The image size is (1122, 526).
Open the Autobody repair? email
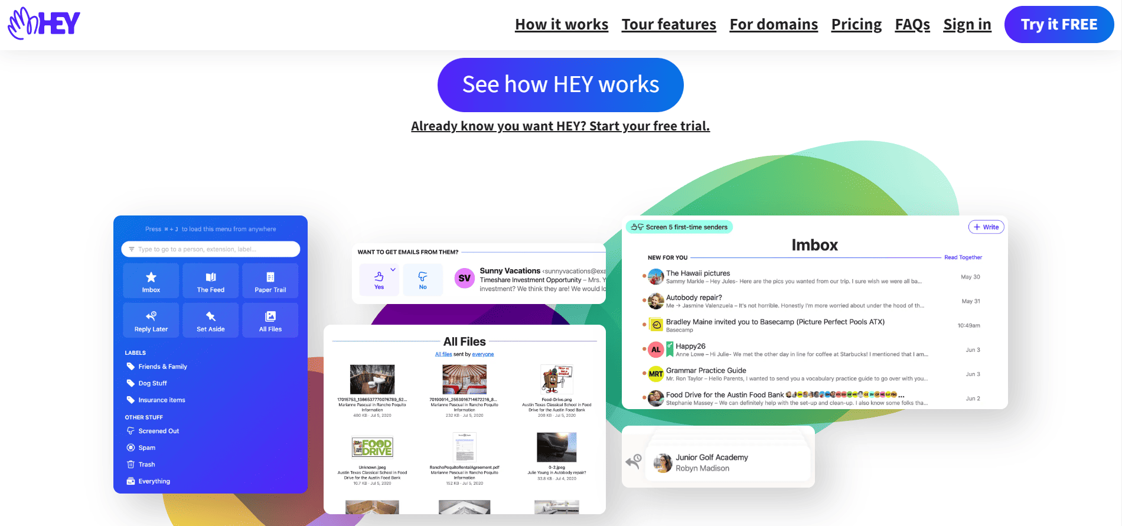tap(811, 301)
